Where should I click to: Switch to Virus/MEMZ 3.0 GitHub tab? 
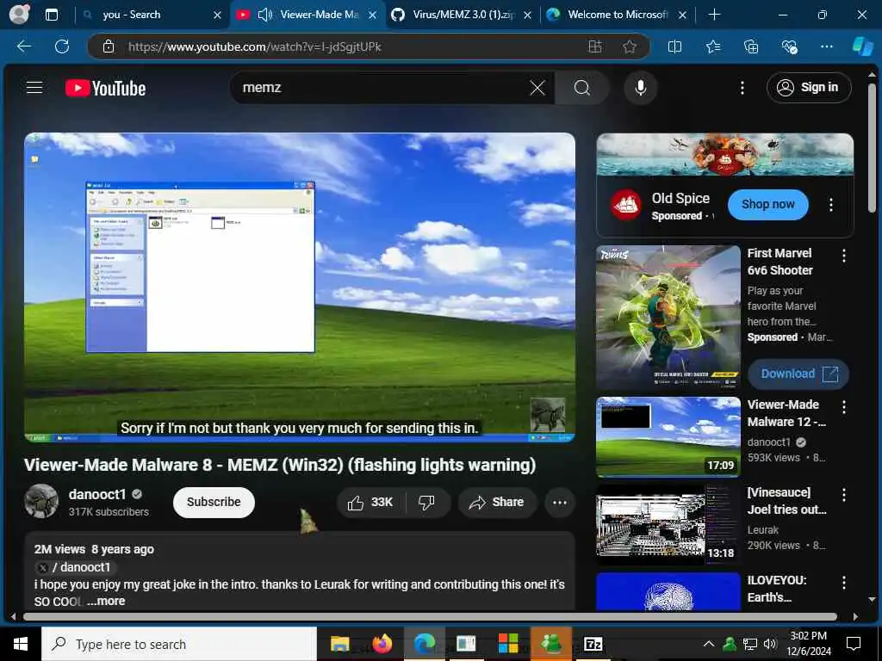(463, 15)
